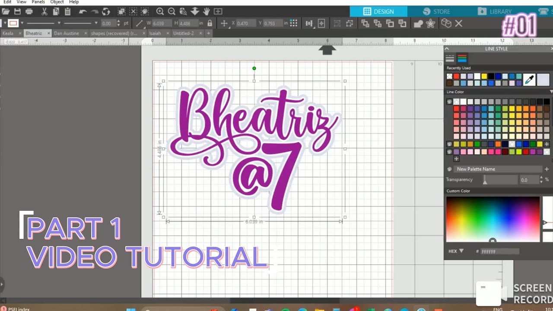The height and width of the screenshot is (311, 553).
Task: Click the Print icon in toolbar
Action: 29,12
